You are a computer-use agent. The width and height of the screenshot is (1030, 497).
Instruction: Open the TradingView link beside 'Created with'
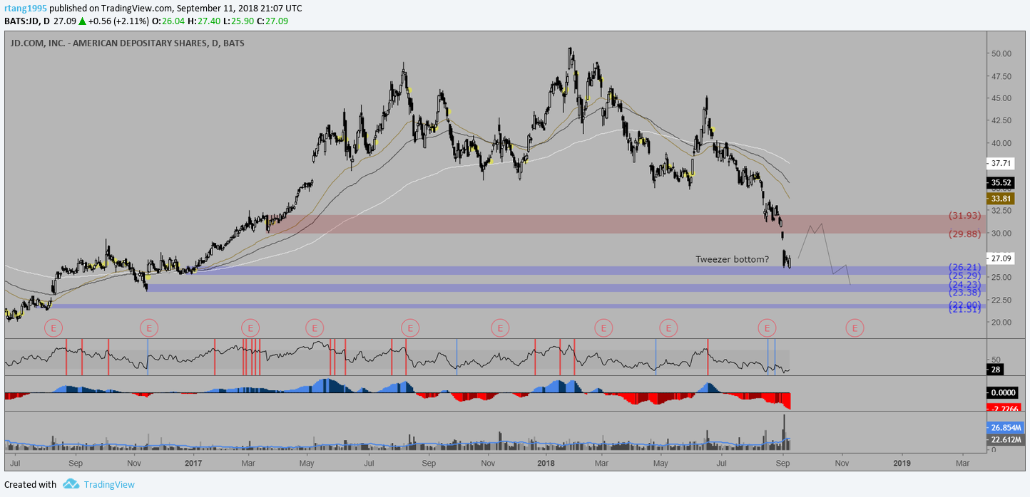pos(109,485)
